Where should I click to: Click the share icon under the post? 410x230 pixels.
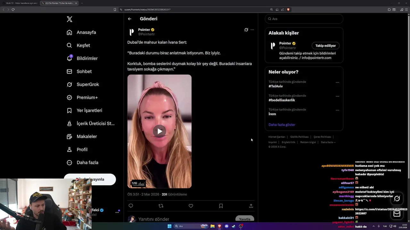tap(251, 206)
